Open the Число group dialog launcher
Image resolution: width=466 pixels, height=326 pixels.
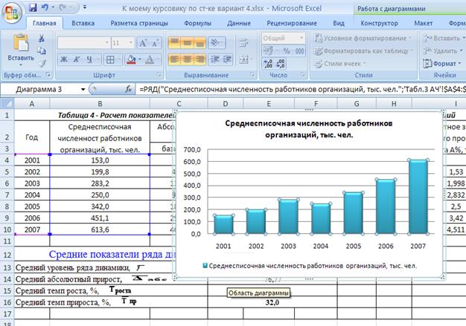point(303,75)
